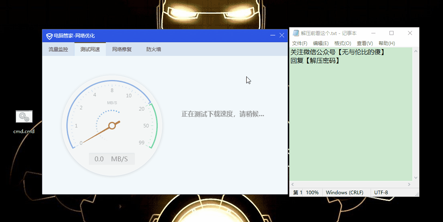This screenshot has width=443, height=222.
Task: Click the Notepad horizontal scrollbar left arrow
Action: tap(293, 184)
